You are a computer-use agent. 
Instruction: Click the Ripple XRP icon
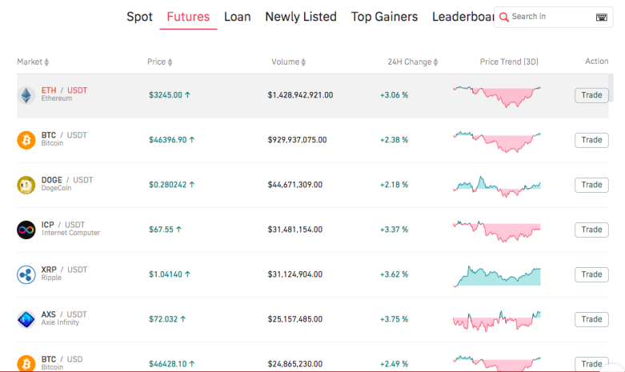coord(26,275)
